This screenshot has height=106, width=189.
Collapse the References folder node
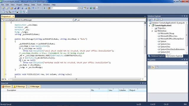click(x=152, y=31)
